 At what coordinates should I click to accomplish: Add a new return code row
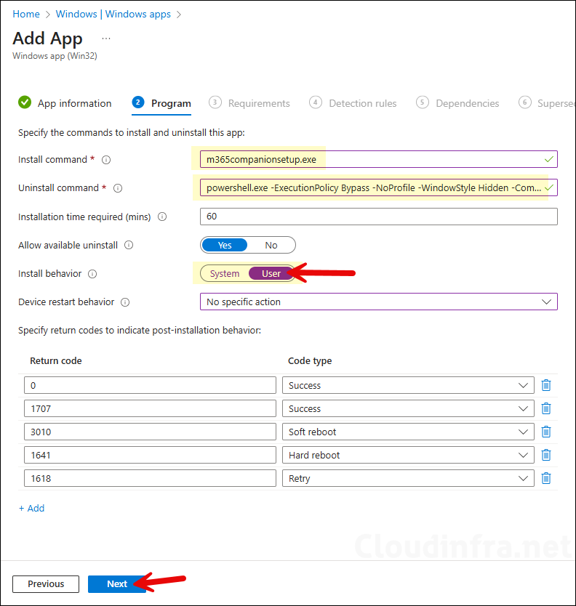point(31,509)
